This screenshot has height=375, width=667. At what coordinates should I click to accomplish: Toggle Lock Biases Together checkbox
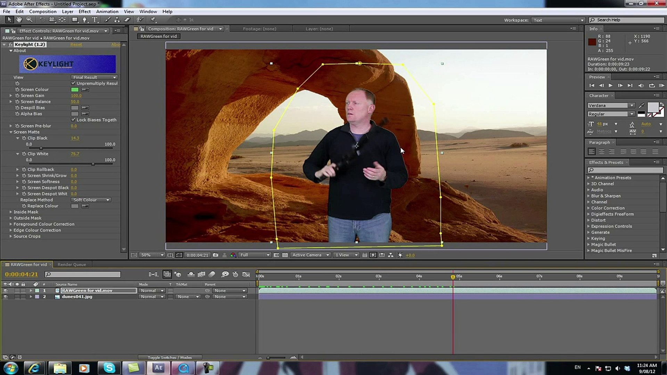click(x=73, y=120)
